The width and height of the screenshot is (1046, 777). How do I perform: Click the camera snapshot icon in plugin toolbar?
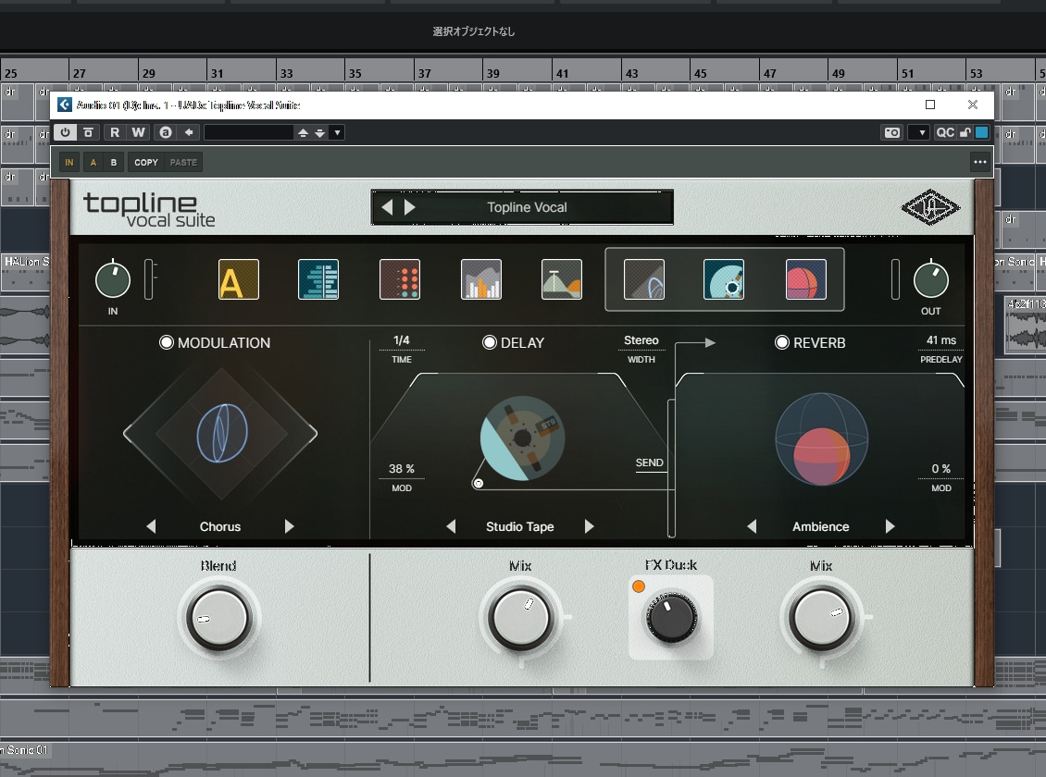pyautogui.click(x=892, y=132)
